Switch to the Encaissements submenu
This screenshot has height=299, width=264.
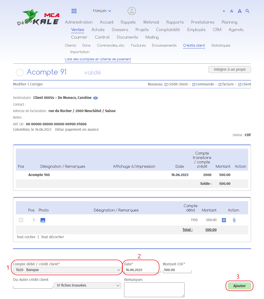pos(164,45)
